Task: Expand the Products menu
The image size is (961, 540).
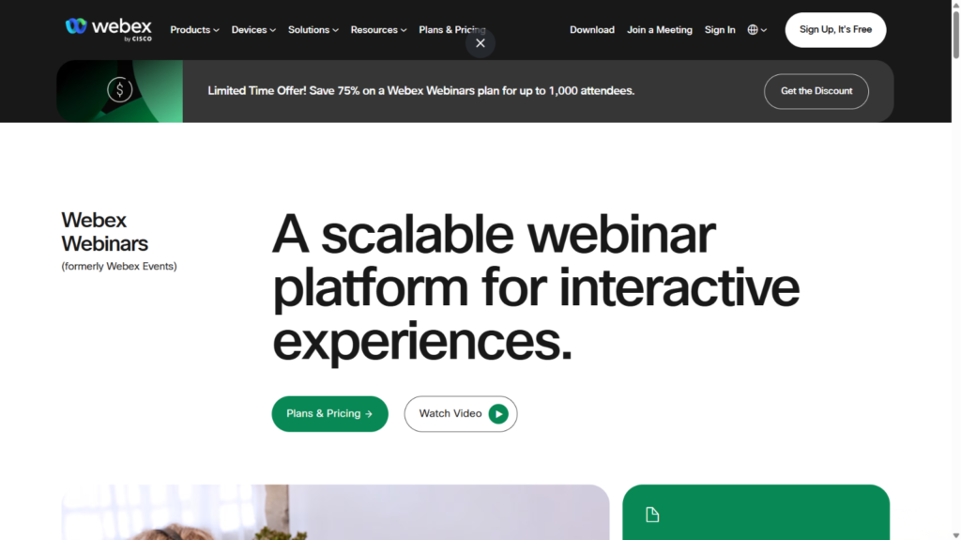Action: point(194,29)
